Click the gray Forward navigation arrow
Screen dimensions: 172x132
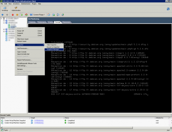coord(7,15)
